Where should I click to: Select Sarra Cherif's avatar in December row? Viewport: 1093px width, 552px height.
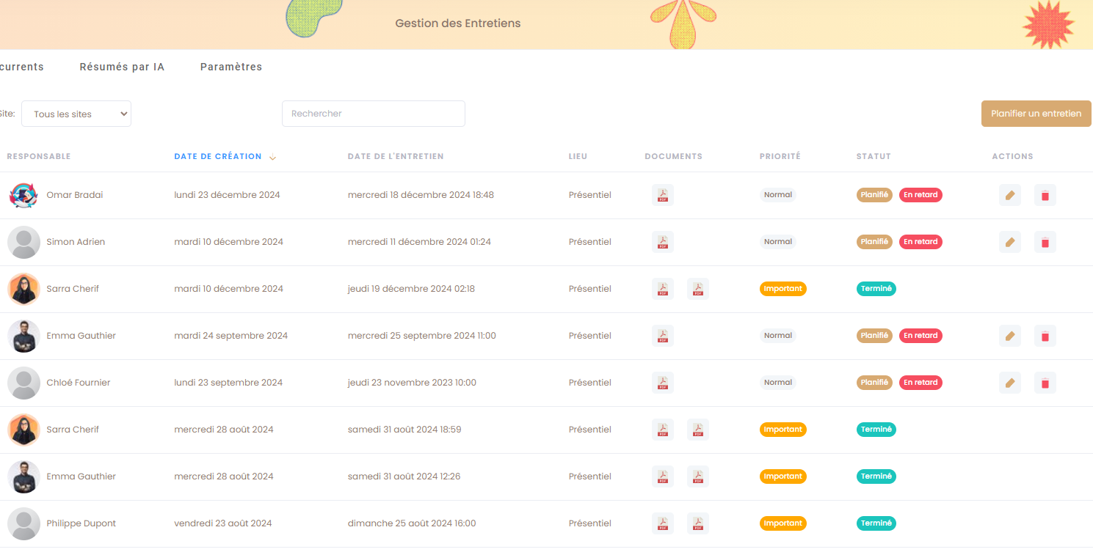pyautogui.click(x=23, y=289)
